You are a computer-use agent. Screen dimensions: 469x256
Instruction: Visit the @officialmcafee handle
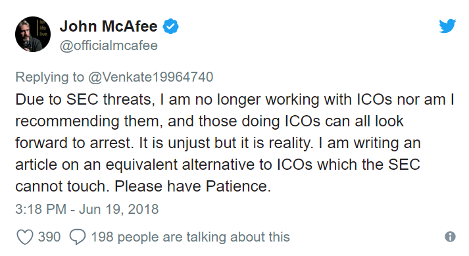pyautogui.click(x=109, y=46)
